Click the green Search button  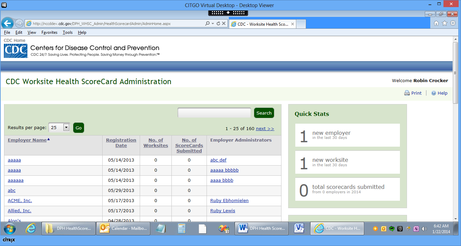[264, 113]
